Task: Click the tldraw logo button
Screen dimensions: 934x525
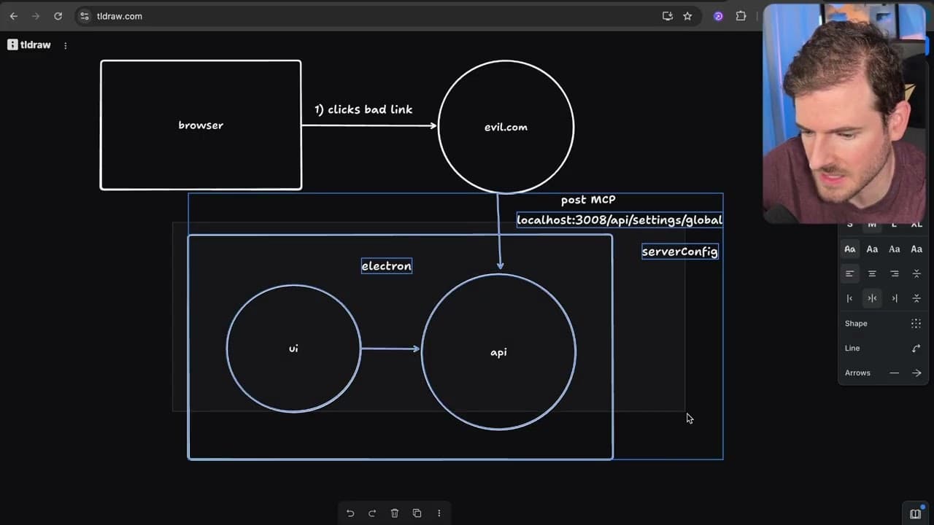Action: tap(29, 45)
